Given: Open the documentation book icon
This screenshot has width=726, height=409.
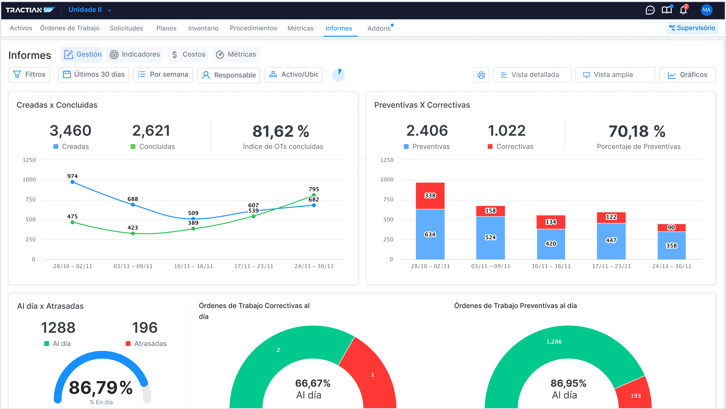Looking at the screenshot, I should (666, 10).
